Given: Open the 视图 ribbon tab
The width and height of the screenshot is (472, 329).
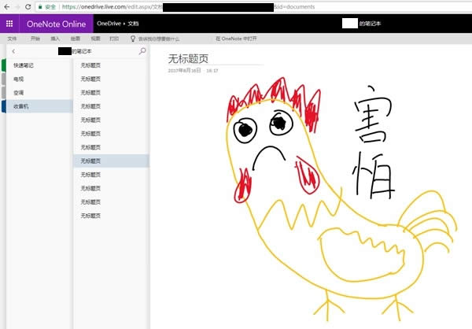Looking at the screenshot, I should click(95, 38).
